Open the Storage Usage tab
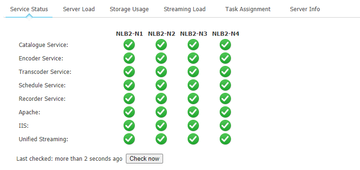360x170 pixels. (129, 9)
